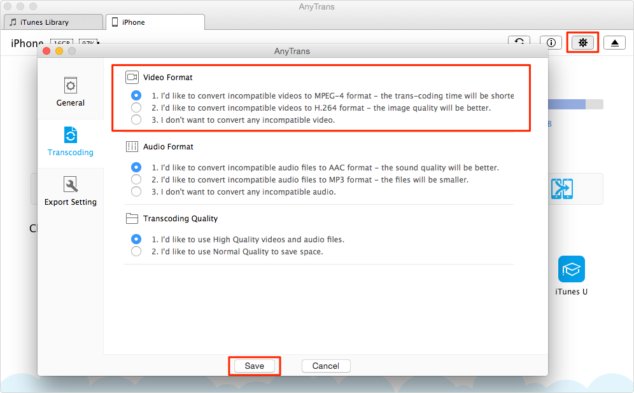Choose H.264 video conversion option
This screenshot has width=634, height=393.
click(x=136, y=107)
